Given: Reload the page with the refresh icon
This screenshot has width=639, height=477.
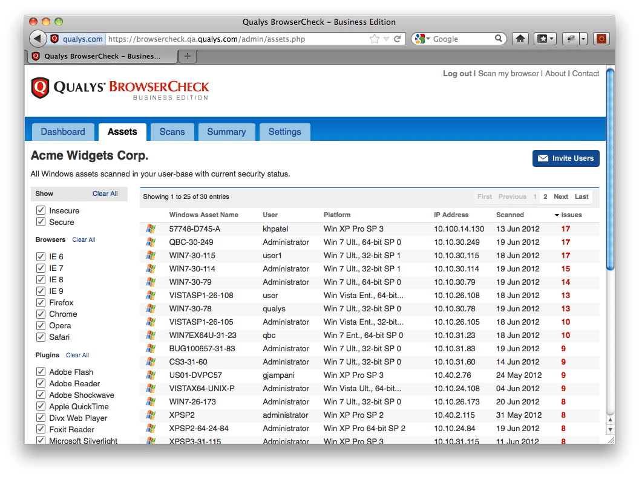Looking at the screenshot, I should tap(398, 39).
